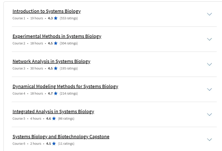Open Integrated Analysis in Systems Biology link

pos(53,112)
